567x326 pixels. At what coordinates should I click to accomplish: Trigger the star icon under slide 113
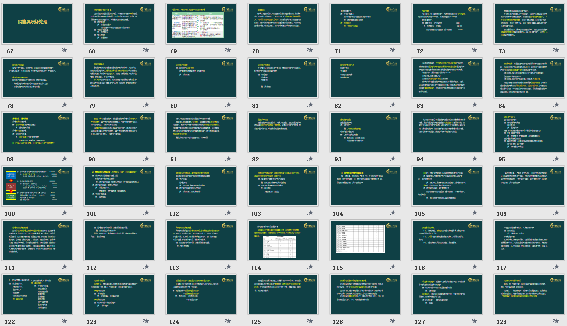click(x=228, y=267)
